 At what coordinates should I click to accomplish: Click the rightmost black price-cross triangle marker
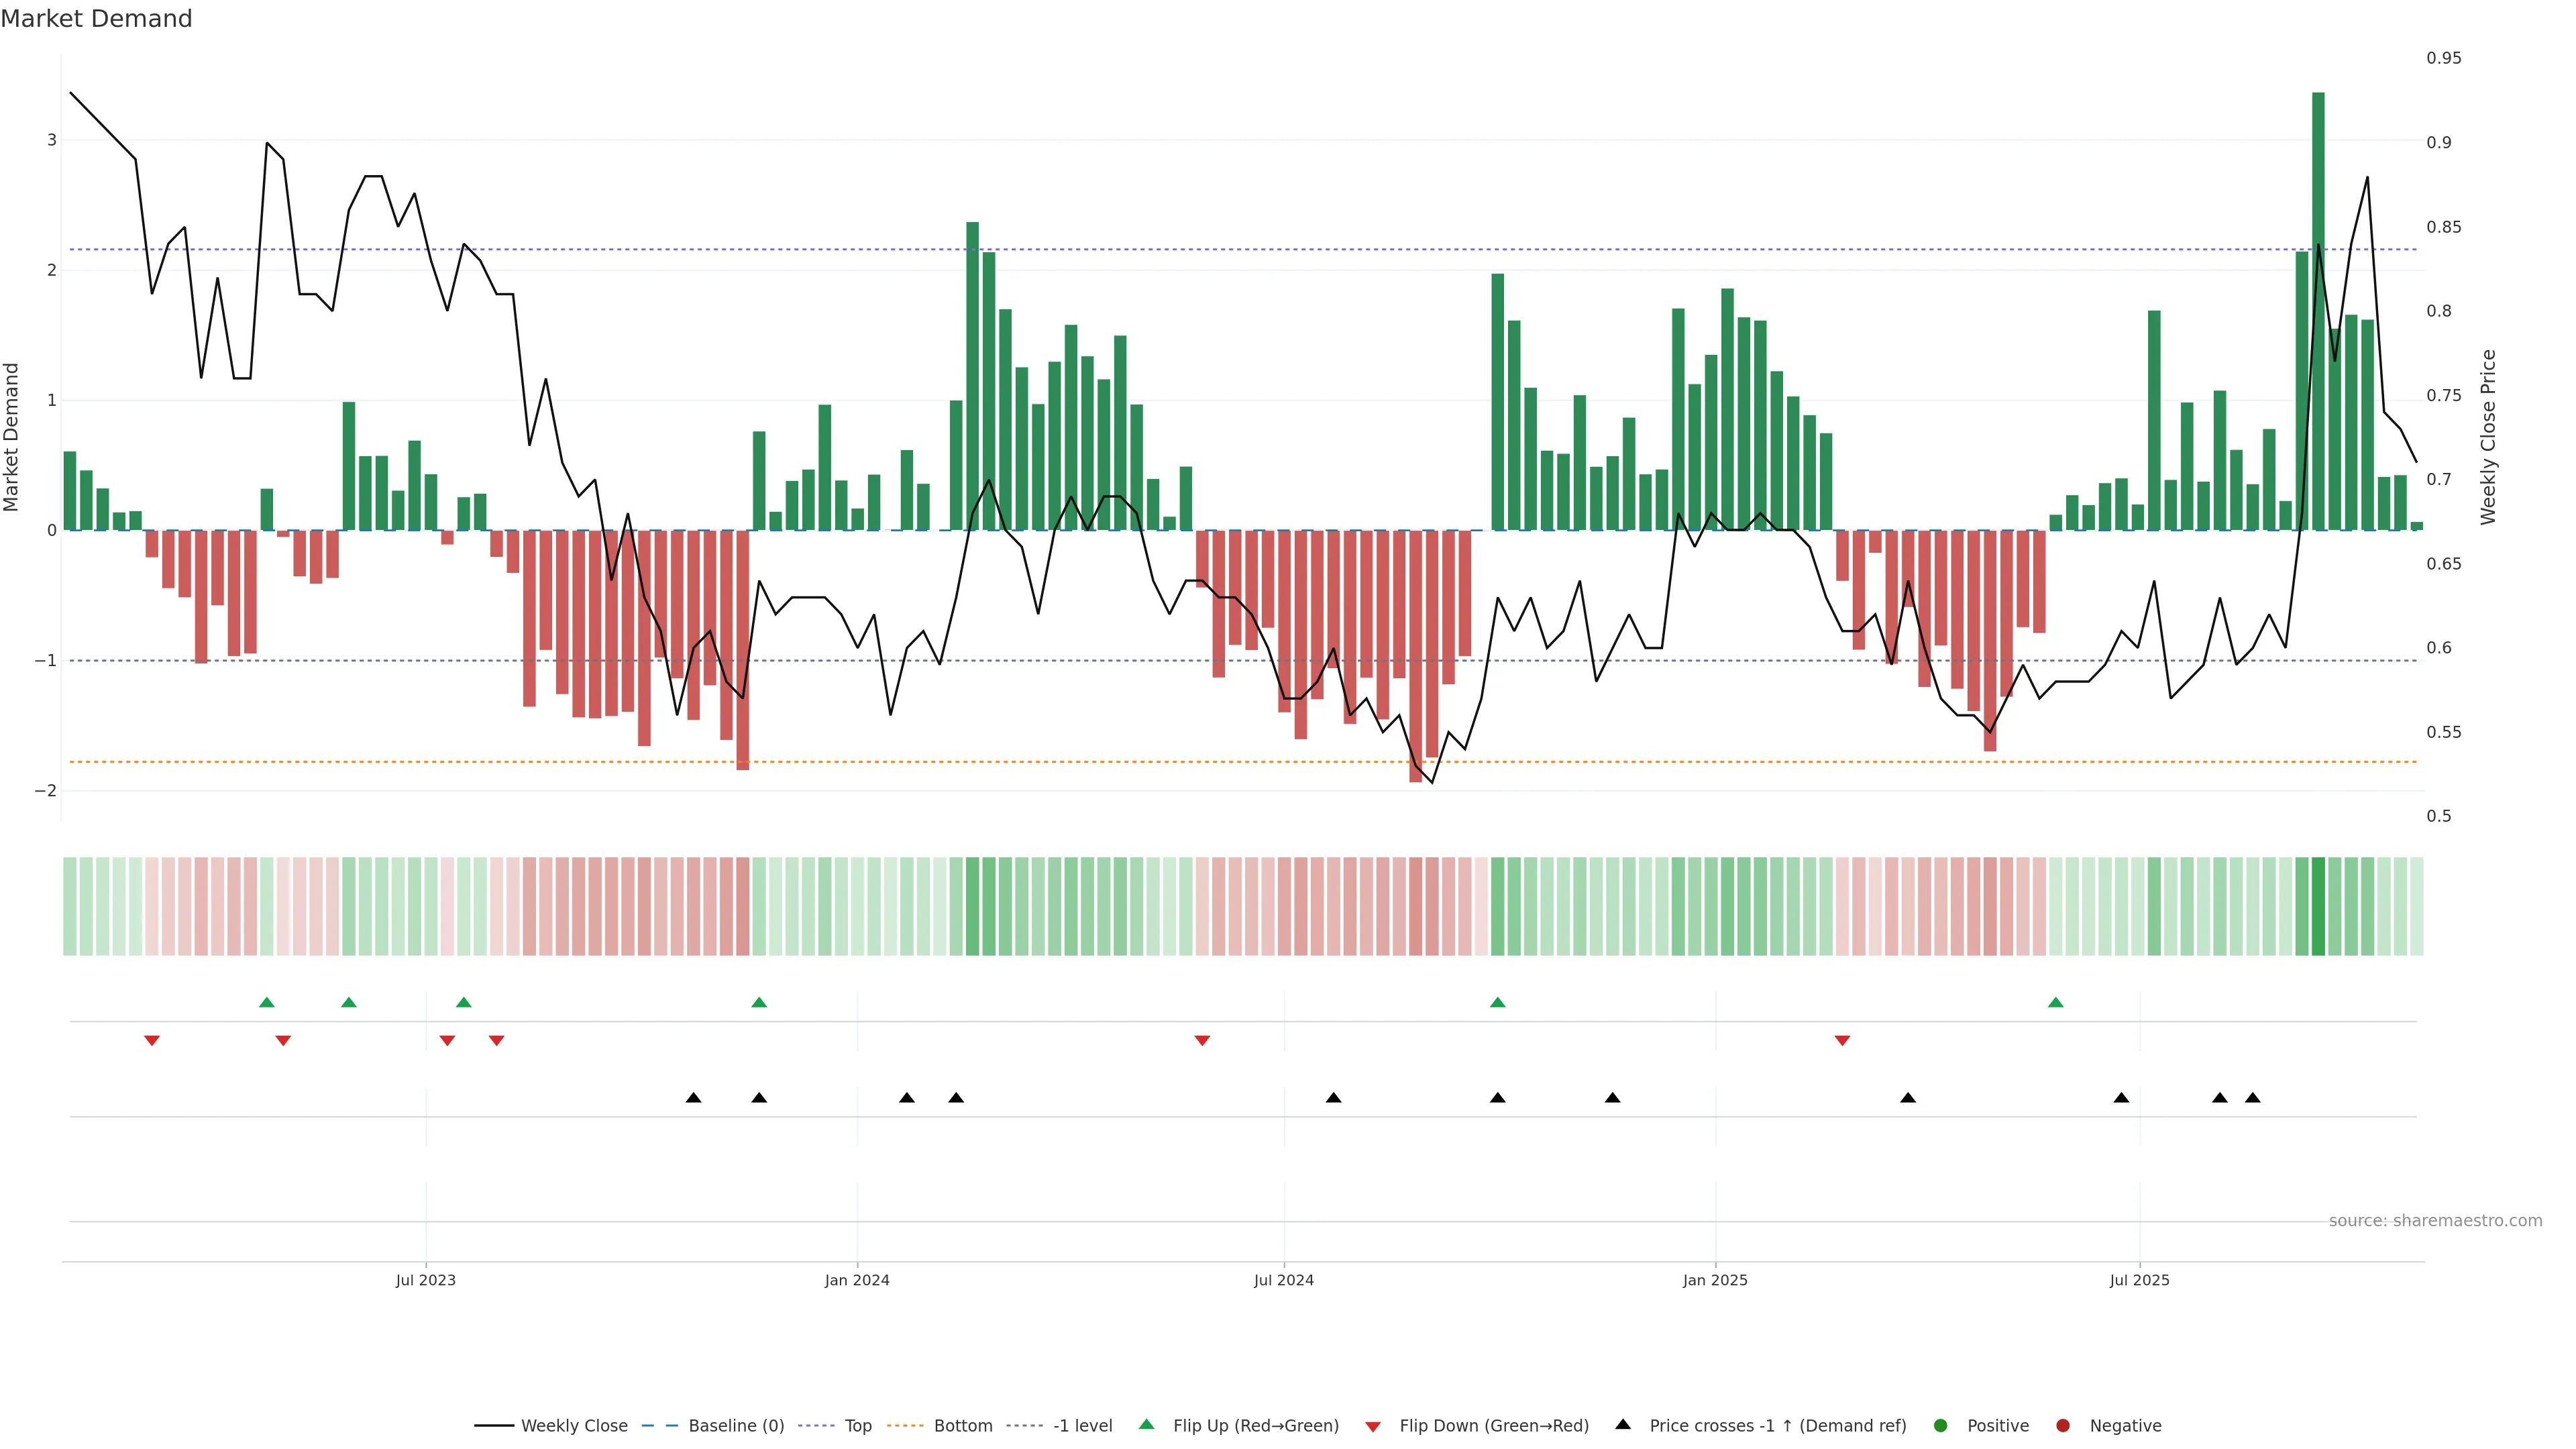pyautogui.click(x=2252, y=1098)
